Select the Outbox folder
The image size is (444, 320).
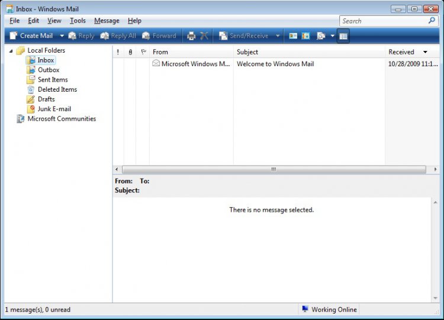[x=49, y=70]
